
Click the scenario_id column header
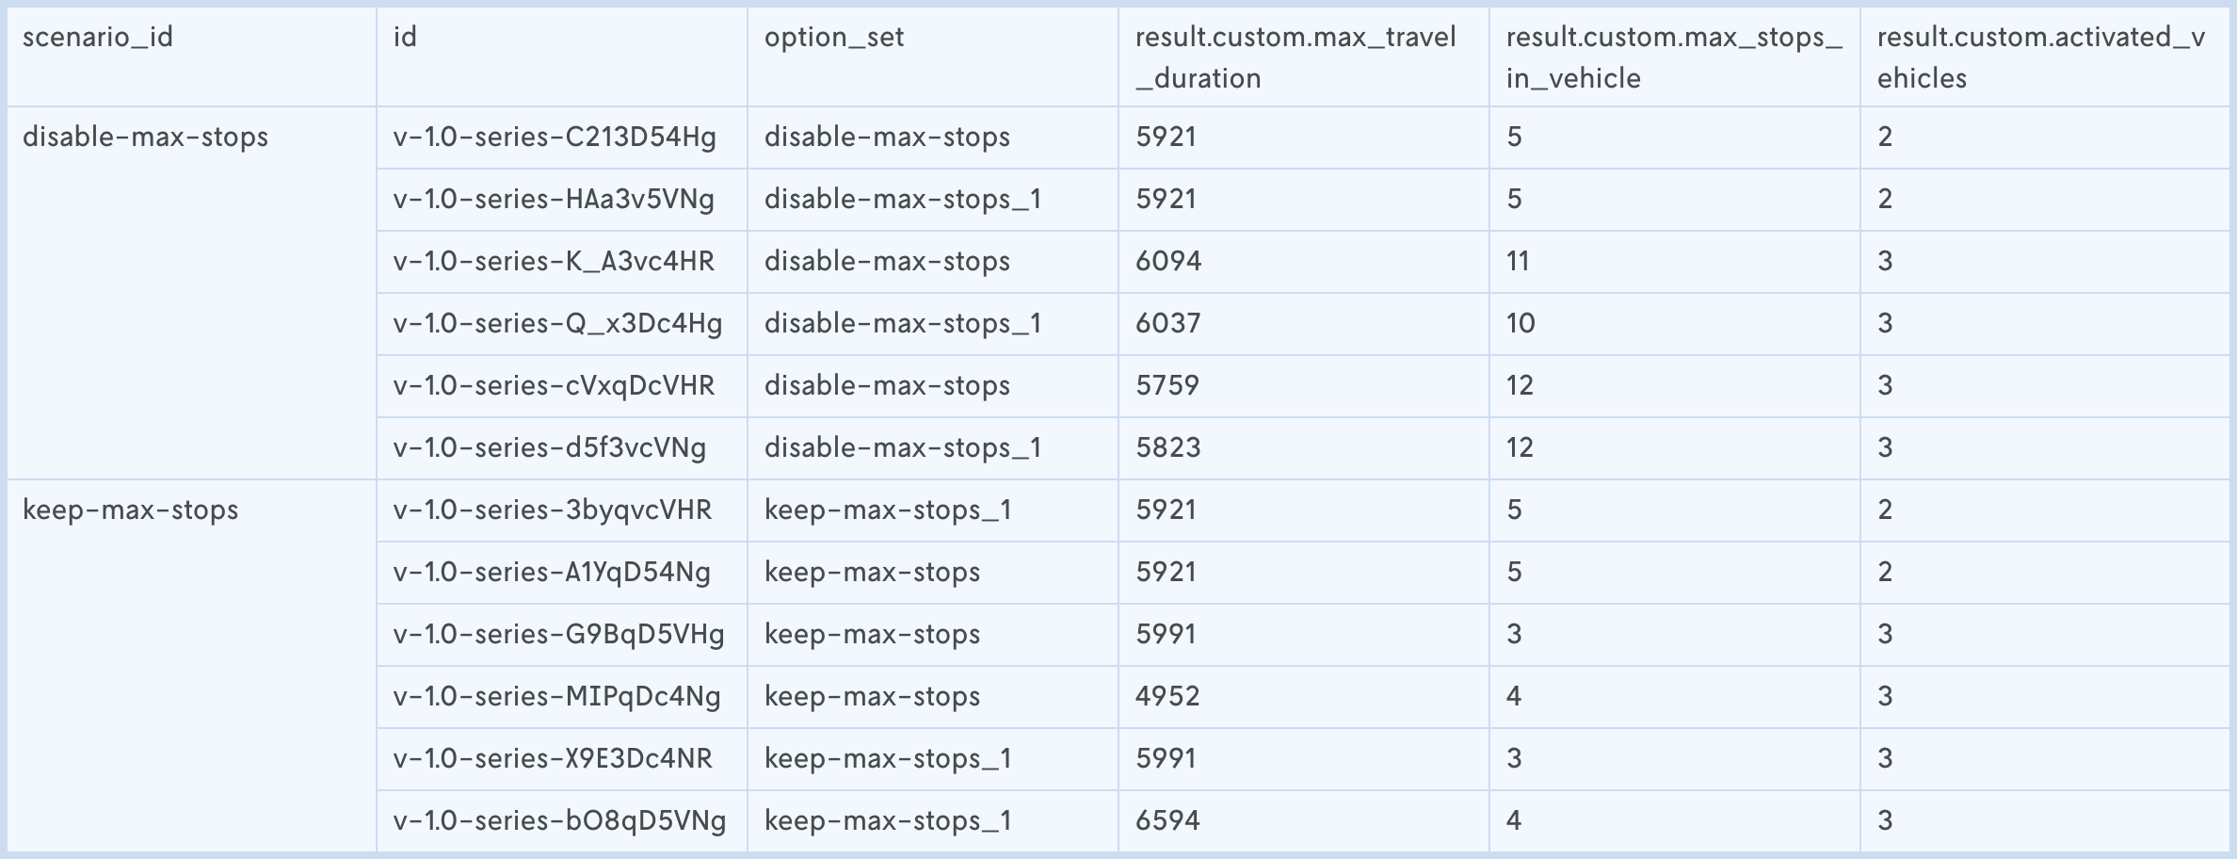(x=98, y=38)
